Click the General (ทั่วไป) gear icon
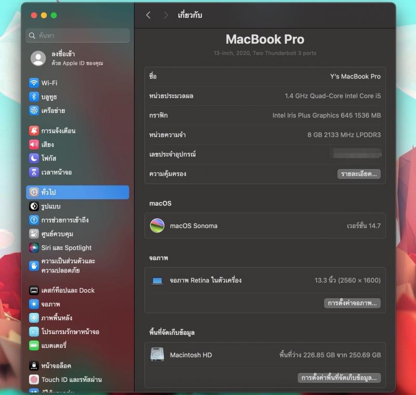 [x=34, y=192]
